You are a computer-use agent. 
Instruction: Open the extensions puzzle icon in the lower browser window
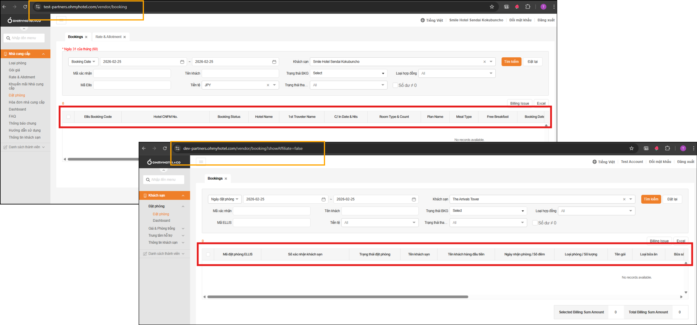tap(667, 148)
